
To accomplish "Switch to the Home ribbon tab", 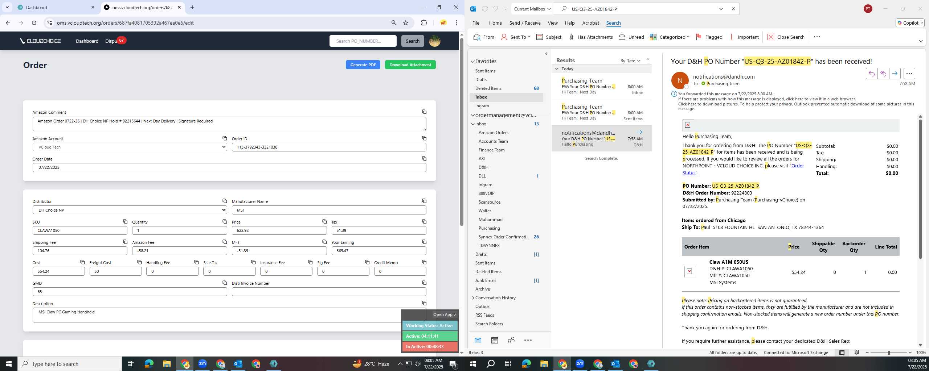I will 495,23.
